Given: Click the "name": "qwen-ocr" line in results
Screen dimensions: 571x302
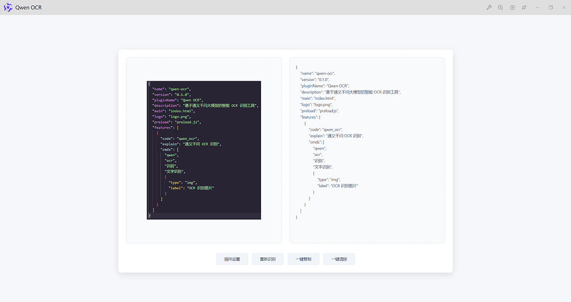Looking at the screenshot, I should [x=318, y=73].
